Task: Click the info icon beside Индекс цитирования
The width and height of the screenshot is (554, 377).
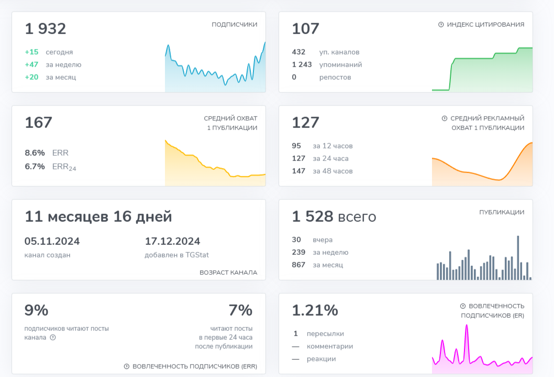Action: [441, 25]
